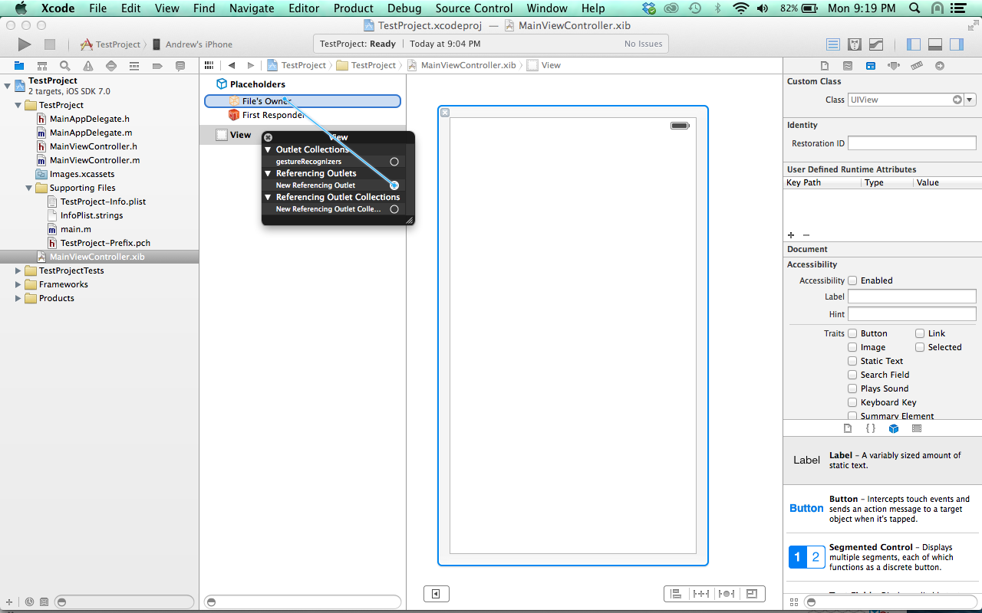Open the Find navigator magnifier icon
The width and height of the screenshot is (982, 613).
coord(65,66)
